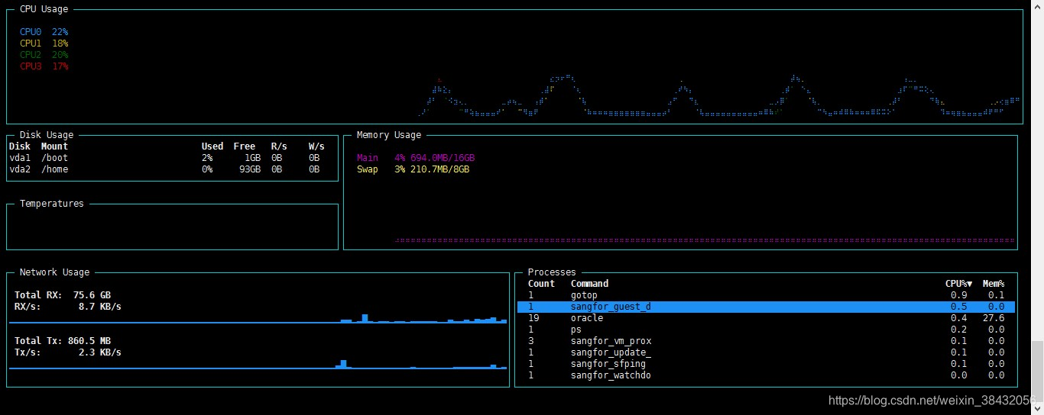Click the Processes panel title
Viewport: 1044px width, 415px height.
[552, 272]
